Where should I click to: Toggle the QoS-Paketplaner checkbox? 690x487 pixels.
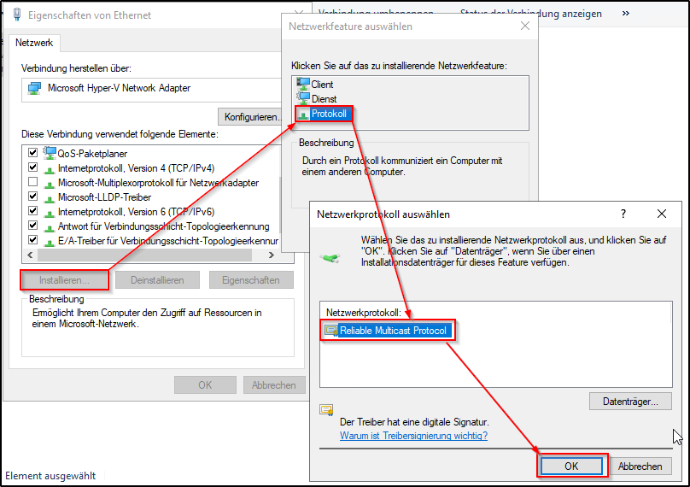32,152
